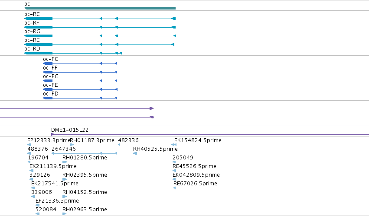Select feature label 196704
The height and width of the screenshot is (216, 369).
[38, 158]
